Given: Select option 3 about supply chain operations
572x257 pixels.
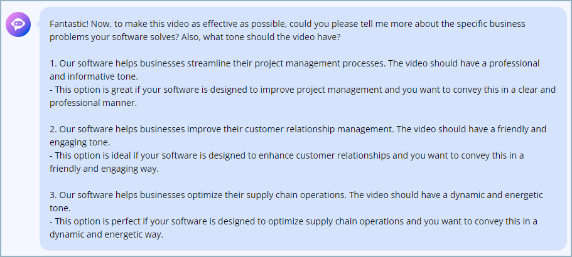Looking at the screenshot, I should 296,201.
